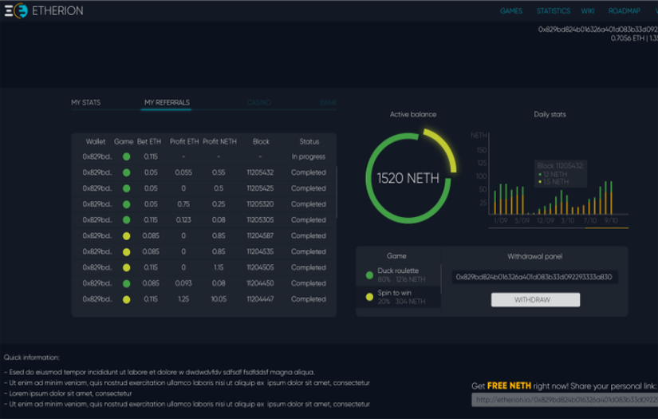Click the Withdrawal panel heading
This screenshot has height=419, width=658.
tap(534, 256)
